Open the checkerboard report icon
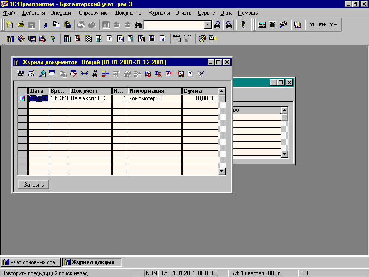The width and height of the screenshot is (369, 277). pos(89,39)
